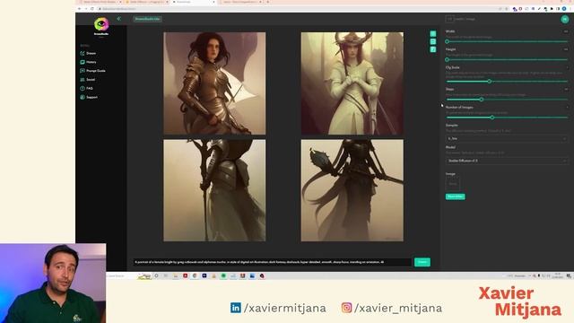
Task: Click the Steps value box
Action: (566, 89)
